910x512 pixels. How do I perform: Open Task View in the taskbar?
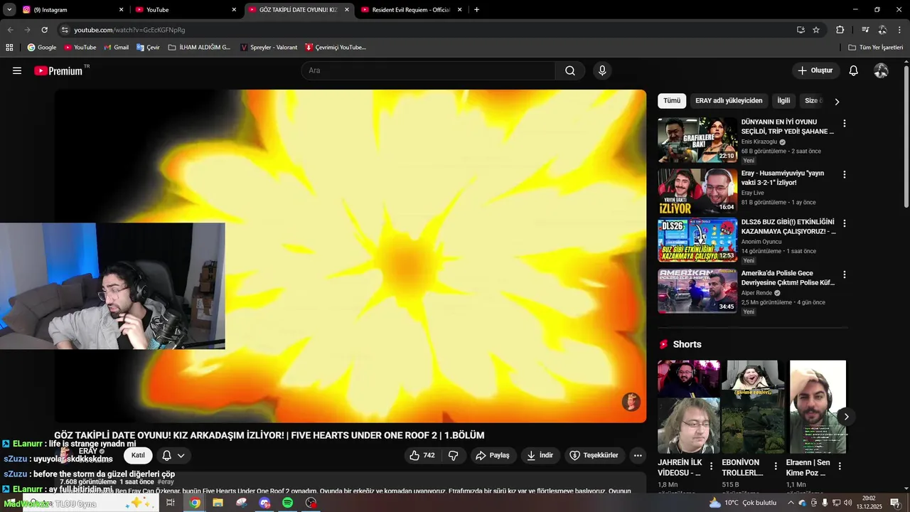[x=171, y=503]
